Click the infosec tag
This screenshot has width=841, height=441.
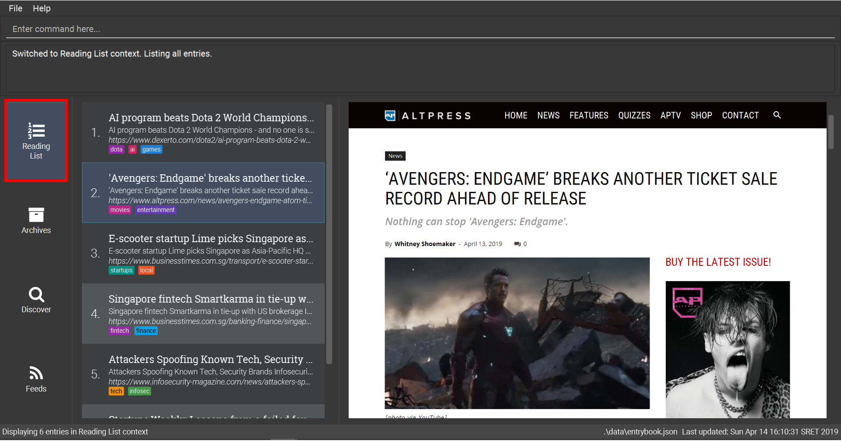click(139, 391)
